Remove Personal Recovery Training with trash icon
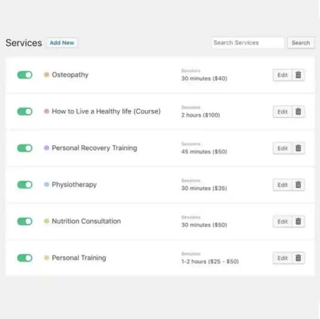Image resolution: width=320 pixels, height=319 pixels. 298,148
